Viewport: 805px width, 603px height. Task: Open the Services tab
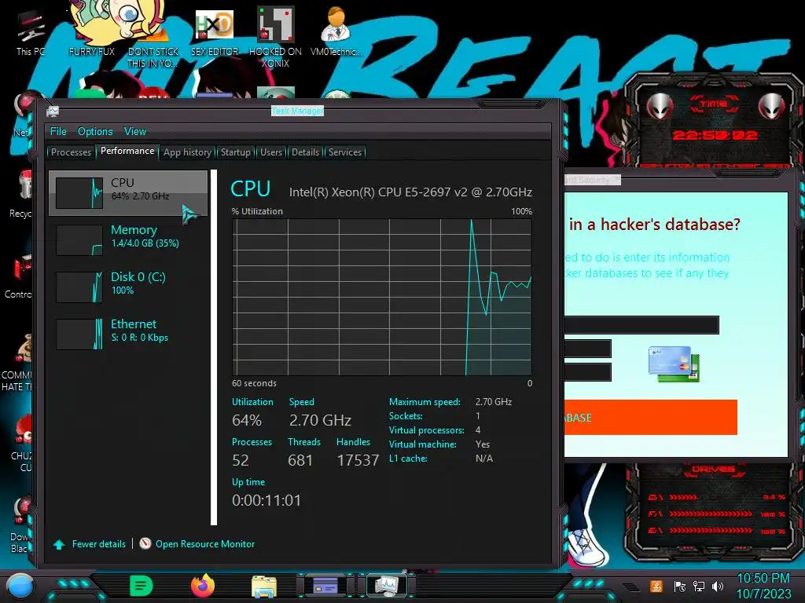click(345, 152)
